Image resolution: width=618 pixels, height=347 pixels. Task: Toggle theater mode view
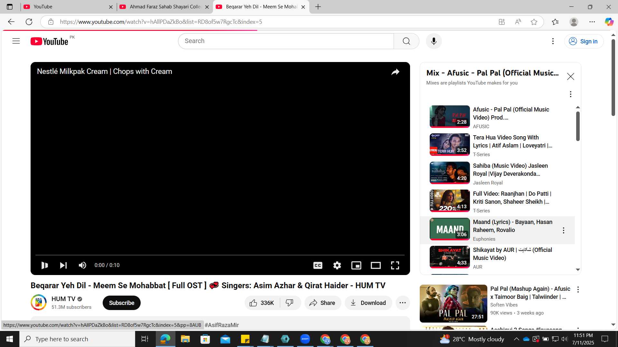point(376,265)
